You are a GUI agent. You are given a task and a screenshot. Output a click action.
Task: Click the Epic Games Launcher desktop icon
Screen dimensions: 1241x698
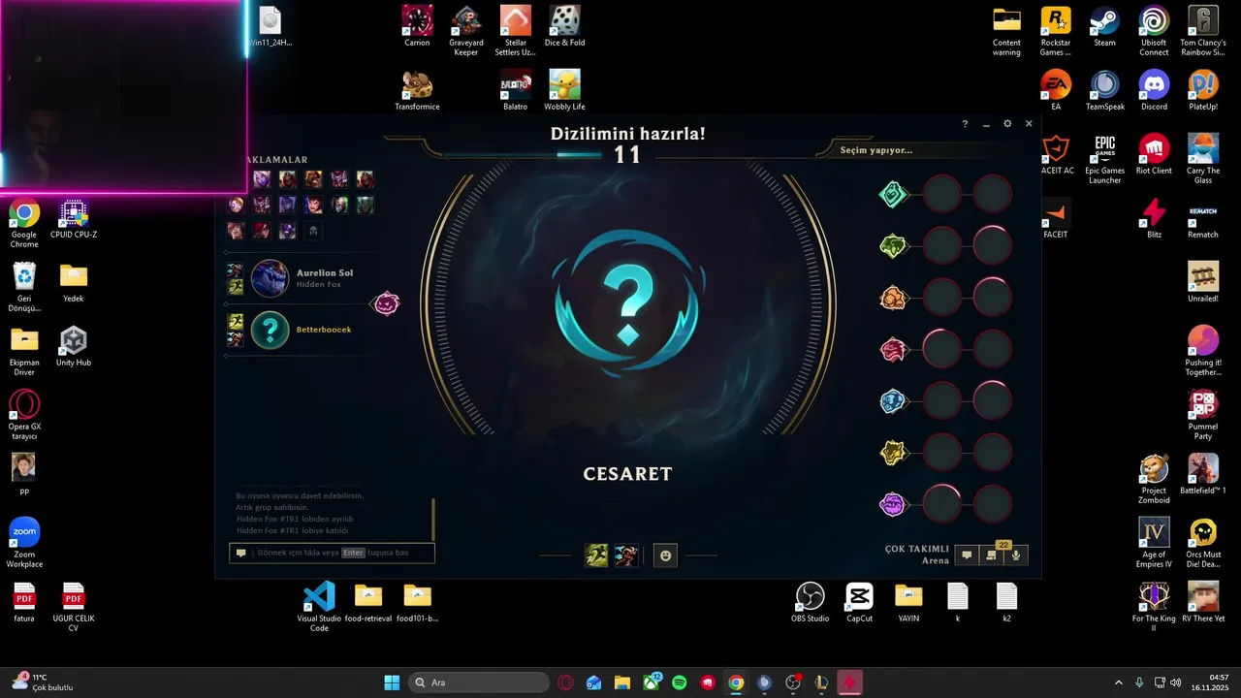pyautogui.click(x=1104, y=160)
